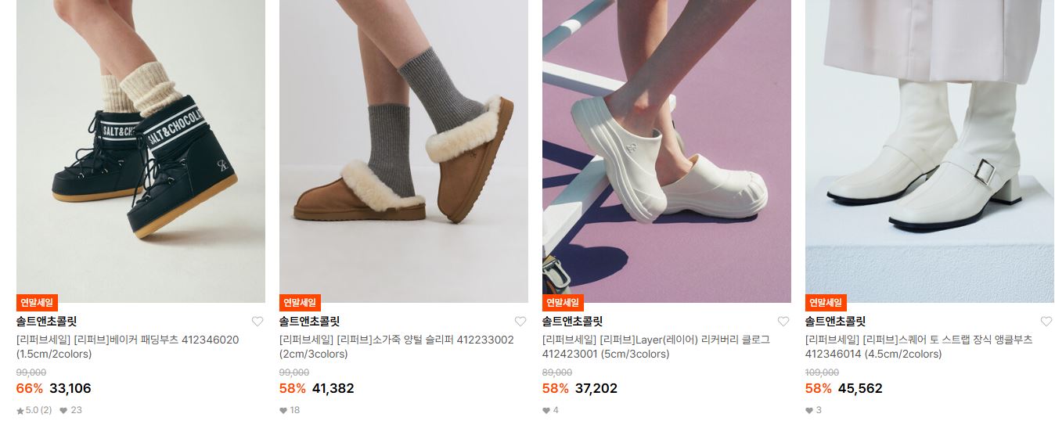Click 솔트앤초콜릿 brand name under padded boots
This screenshot has height=421, width=1055.
[x=47, y=322]
